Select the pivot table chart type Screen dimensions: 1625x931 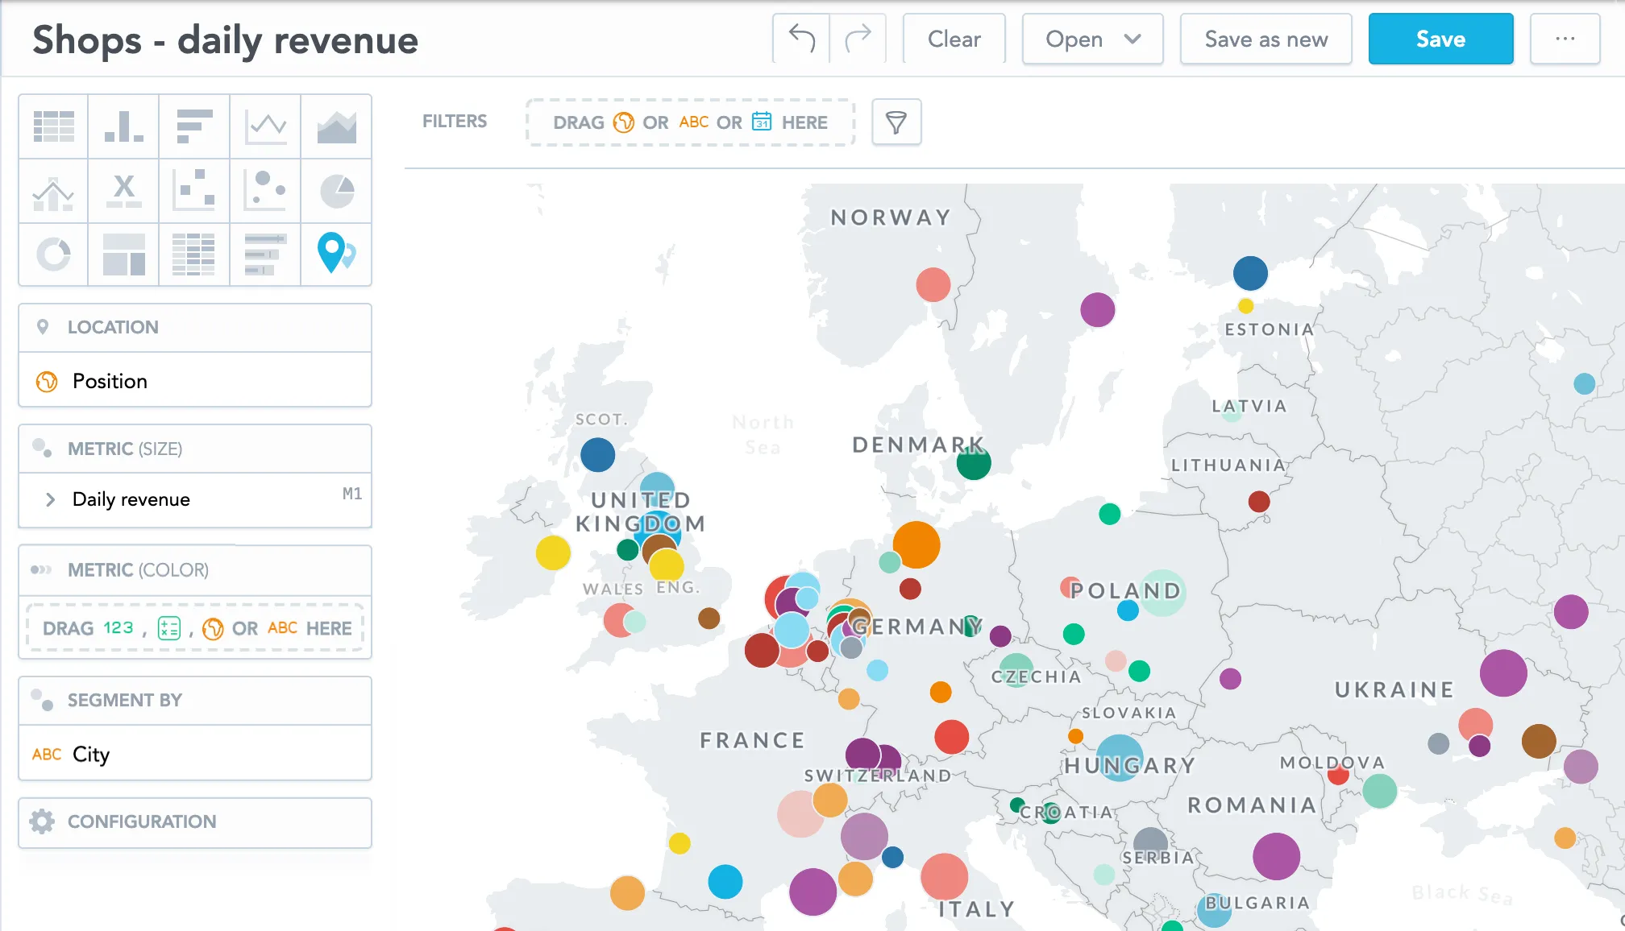click(194, 255)
